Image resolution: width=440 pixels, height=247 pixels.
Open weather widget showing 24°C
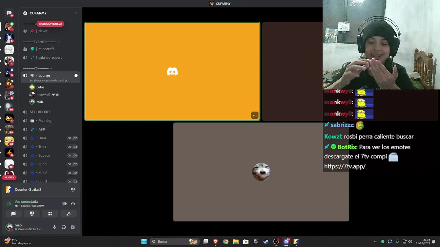17,242
